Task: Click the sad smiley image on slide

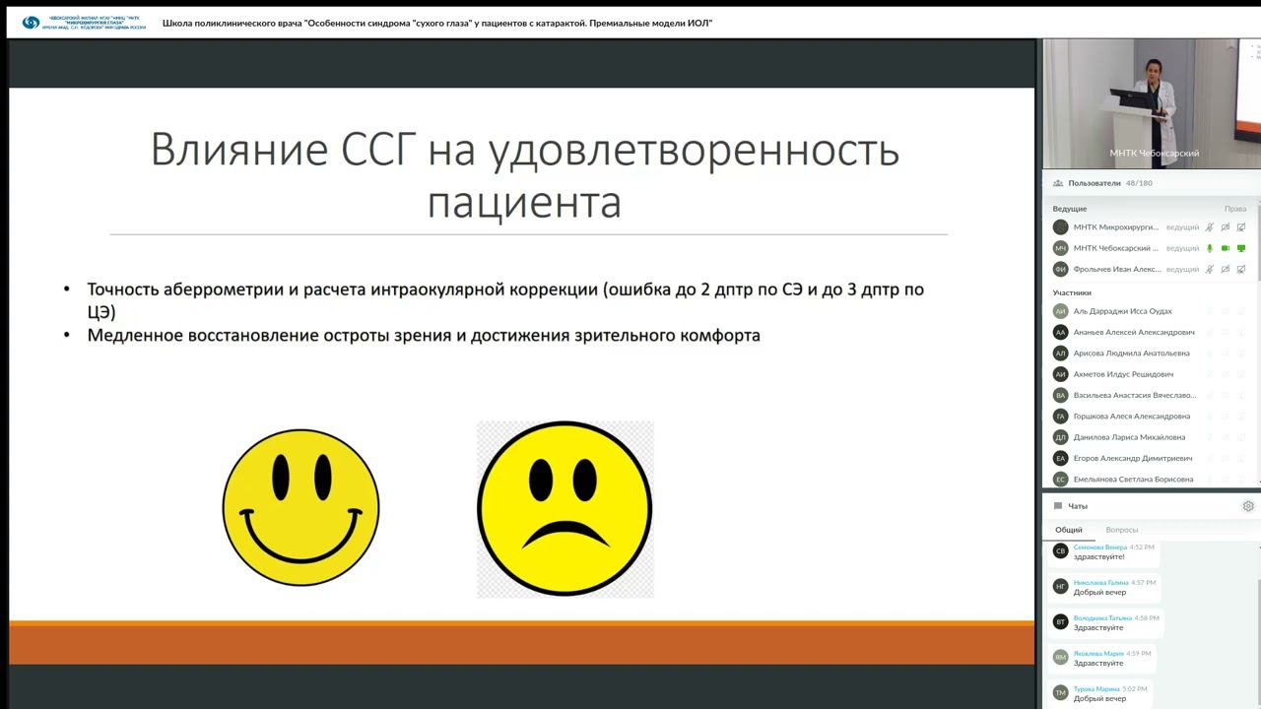Action: point(565,509)
